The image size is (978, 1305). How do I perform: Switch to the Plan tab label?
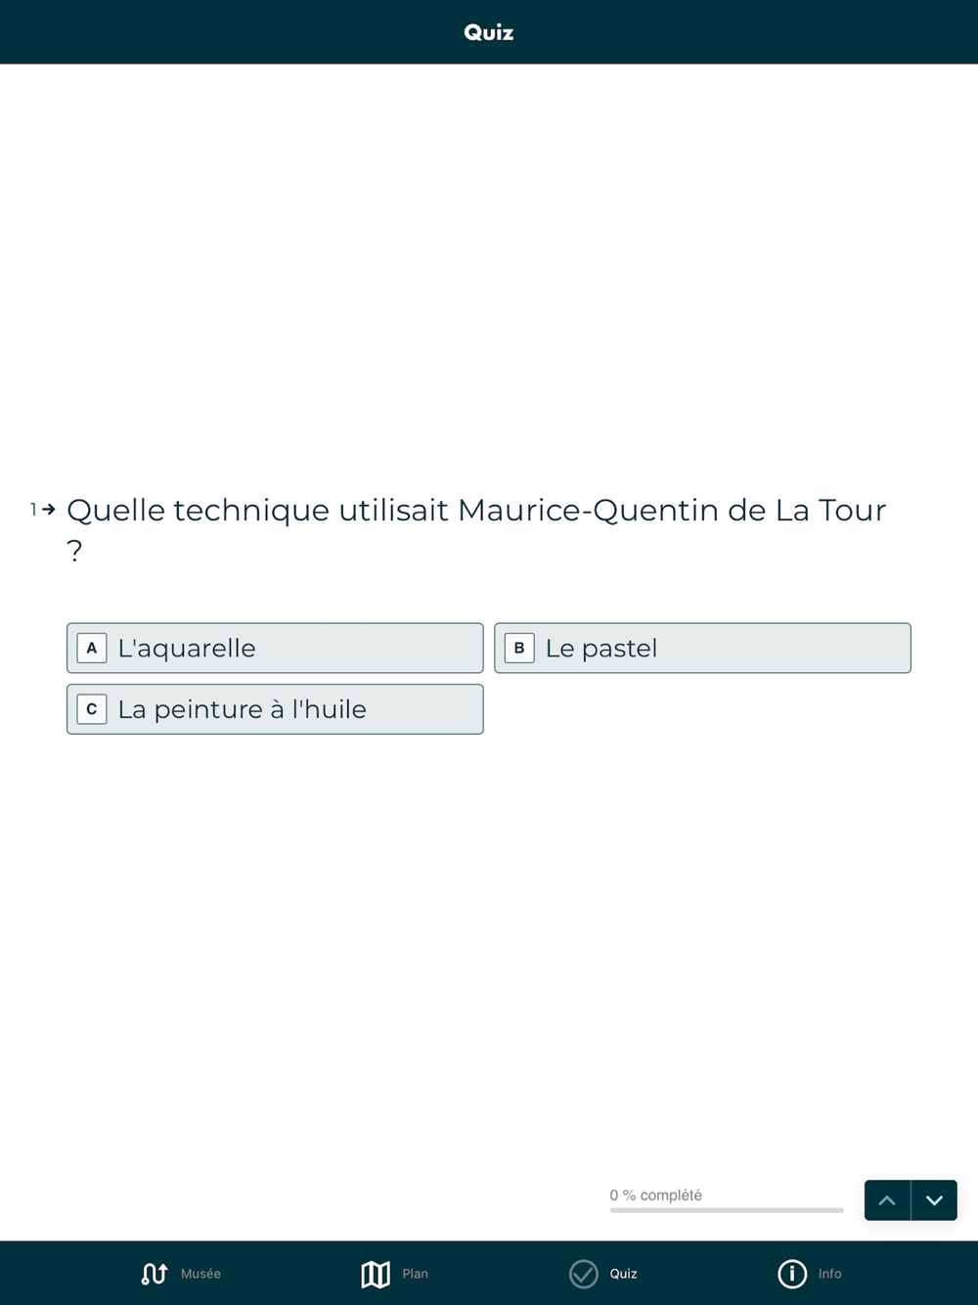coord(415,1274)
